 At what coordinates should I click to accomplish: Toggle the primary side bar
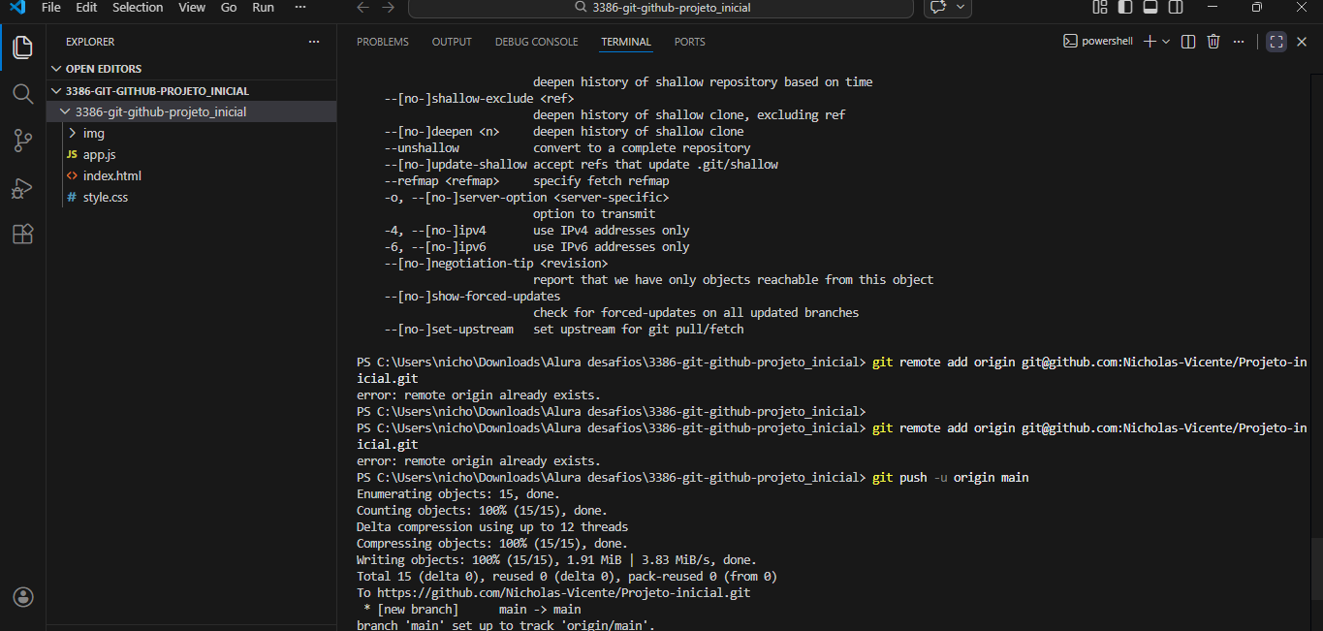[1125, 8]
